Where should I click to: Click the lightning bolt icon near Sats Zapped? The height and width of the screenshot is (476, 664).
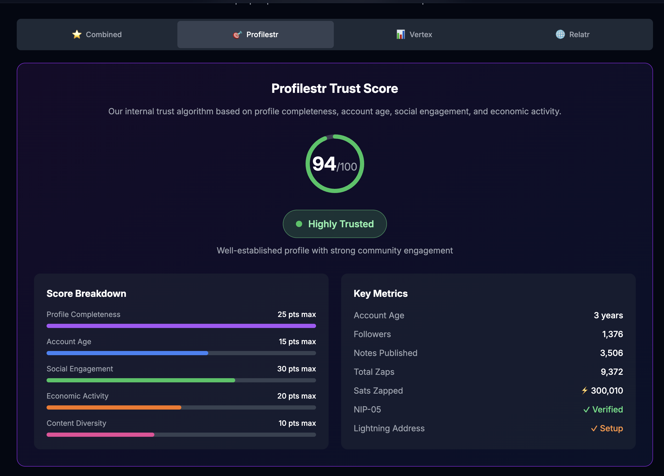click(x=585, y=390)
